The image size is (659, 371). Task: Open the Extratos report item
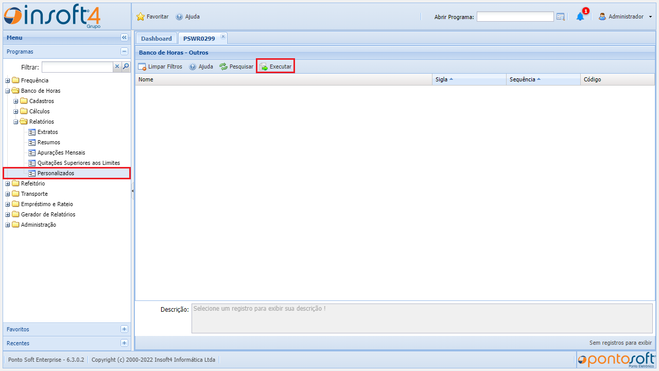(47, 132)
